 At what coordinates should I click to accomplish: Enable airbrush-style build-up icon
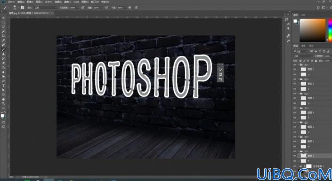point(106,8)
